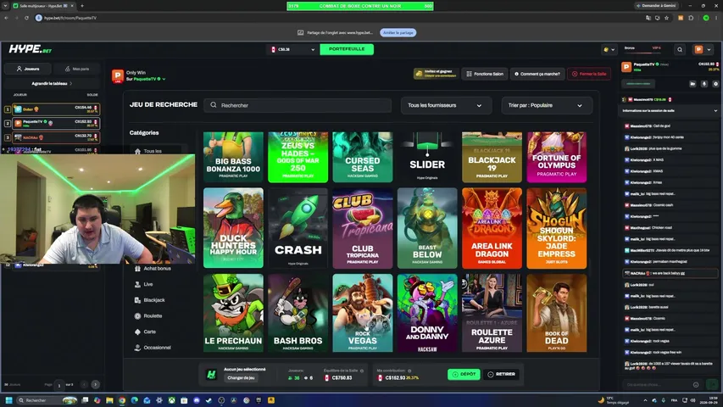The height and width of the screenshot is (407, 723).
Task: Open the gold coin rewards dropdown
Action: [x=609, y=49]
